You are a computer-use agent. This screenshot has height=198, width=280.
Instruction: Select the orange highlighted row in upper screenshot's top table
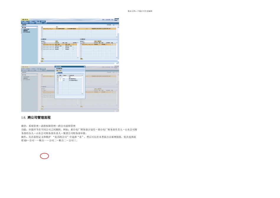point(80,29)
